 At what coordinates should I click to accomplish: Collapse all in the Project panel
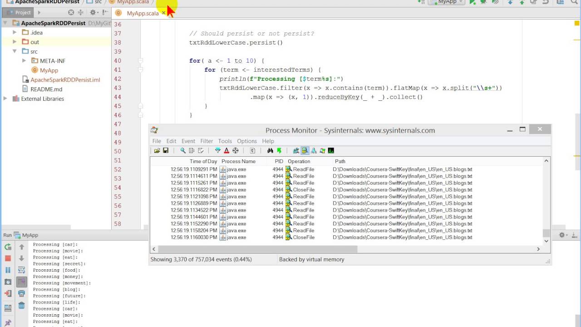coord(81,13)
